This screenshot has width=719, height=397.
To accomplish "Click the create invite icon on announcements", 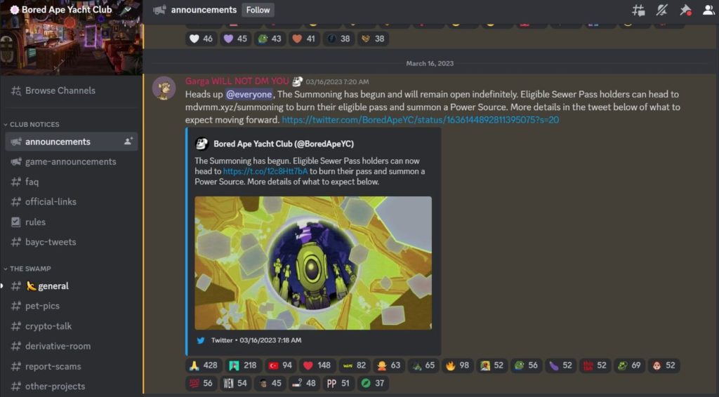I will [128, 142].
